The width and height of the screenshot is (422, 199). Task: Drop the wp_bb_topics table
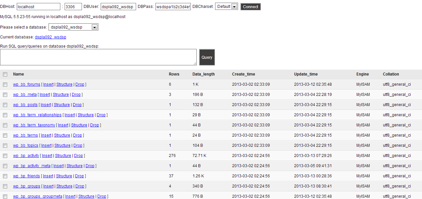pos(78,145)
